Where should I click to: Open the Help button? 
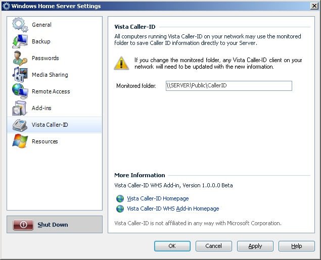click(x=296, y=246)
